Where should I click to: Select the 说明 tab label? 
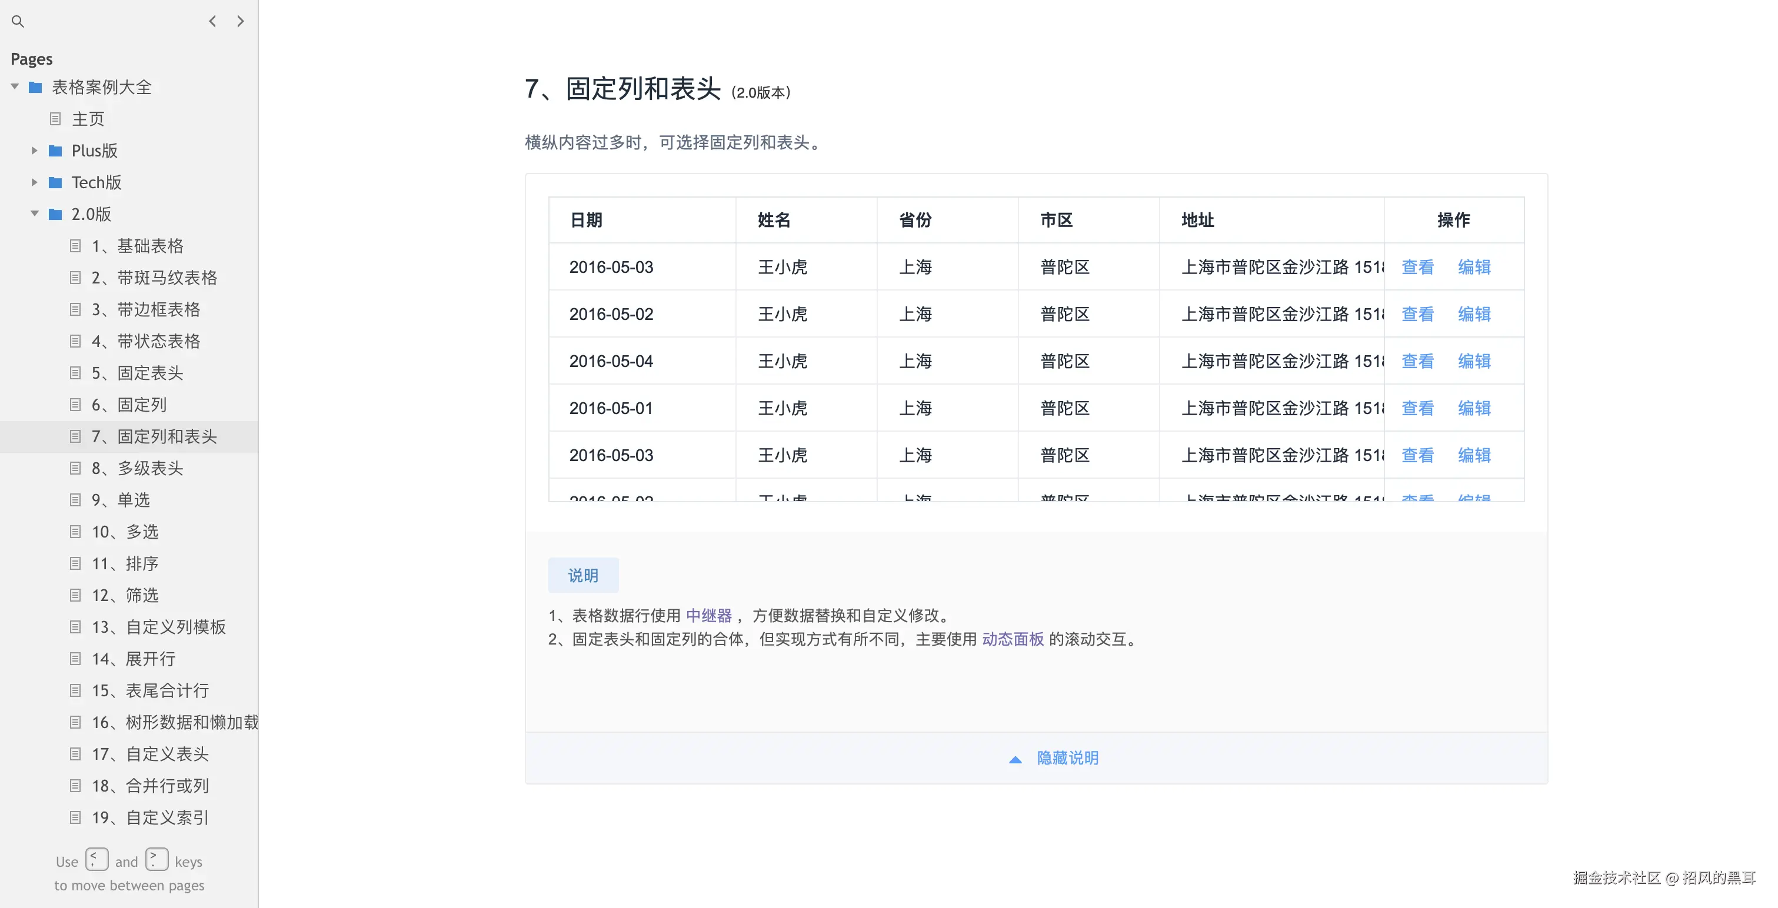point(582,575)
